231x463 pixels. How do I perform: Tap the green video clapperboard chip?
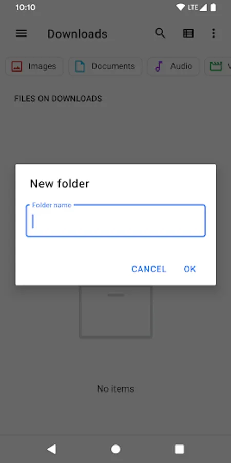[x=218, y=66]
